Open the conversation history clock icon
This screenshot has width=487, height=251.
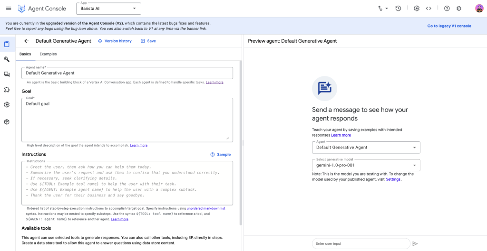pos(398,9)
